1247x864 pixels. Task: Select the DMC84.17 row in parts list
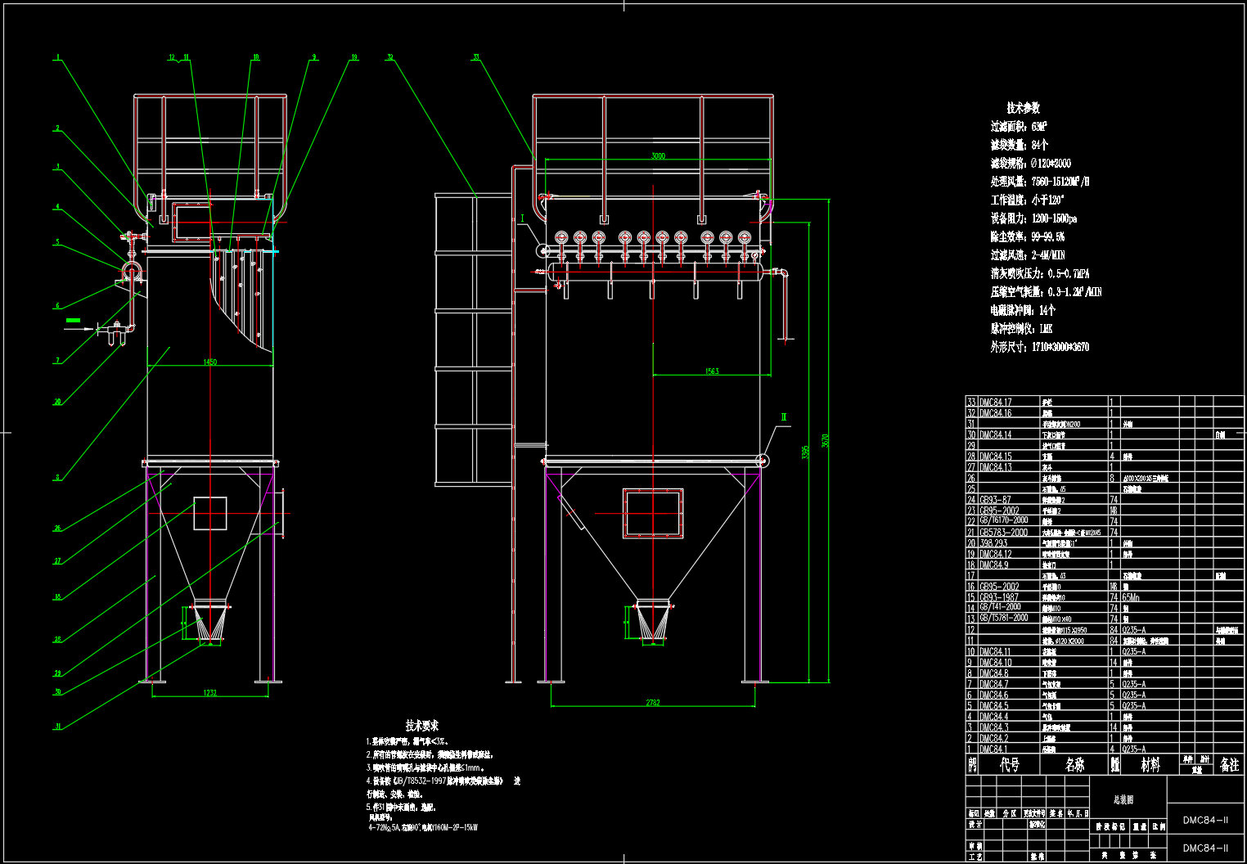996,402
